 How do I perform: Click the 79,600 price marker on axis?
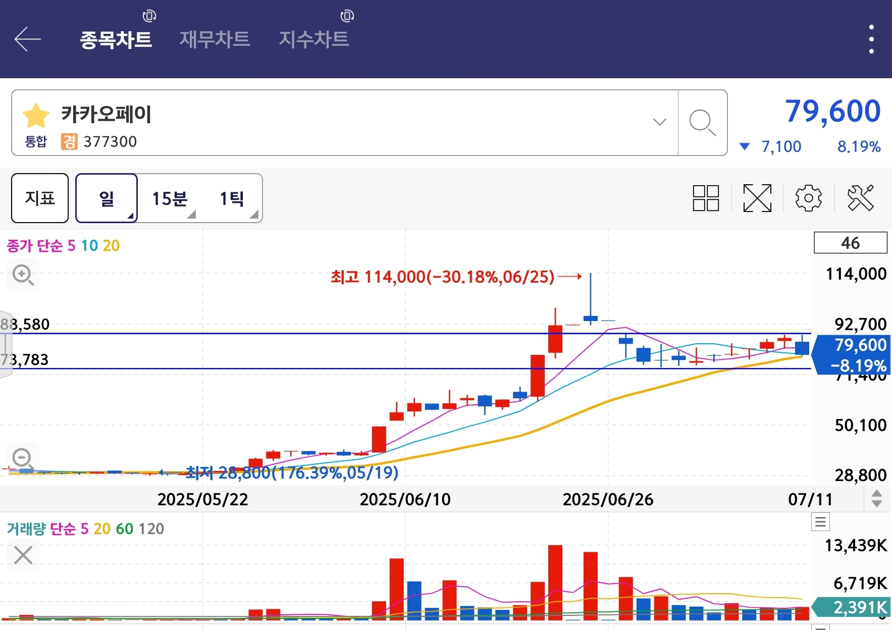(x=851, y=354)
